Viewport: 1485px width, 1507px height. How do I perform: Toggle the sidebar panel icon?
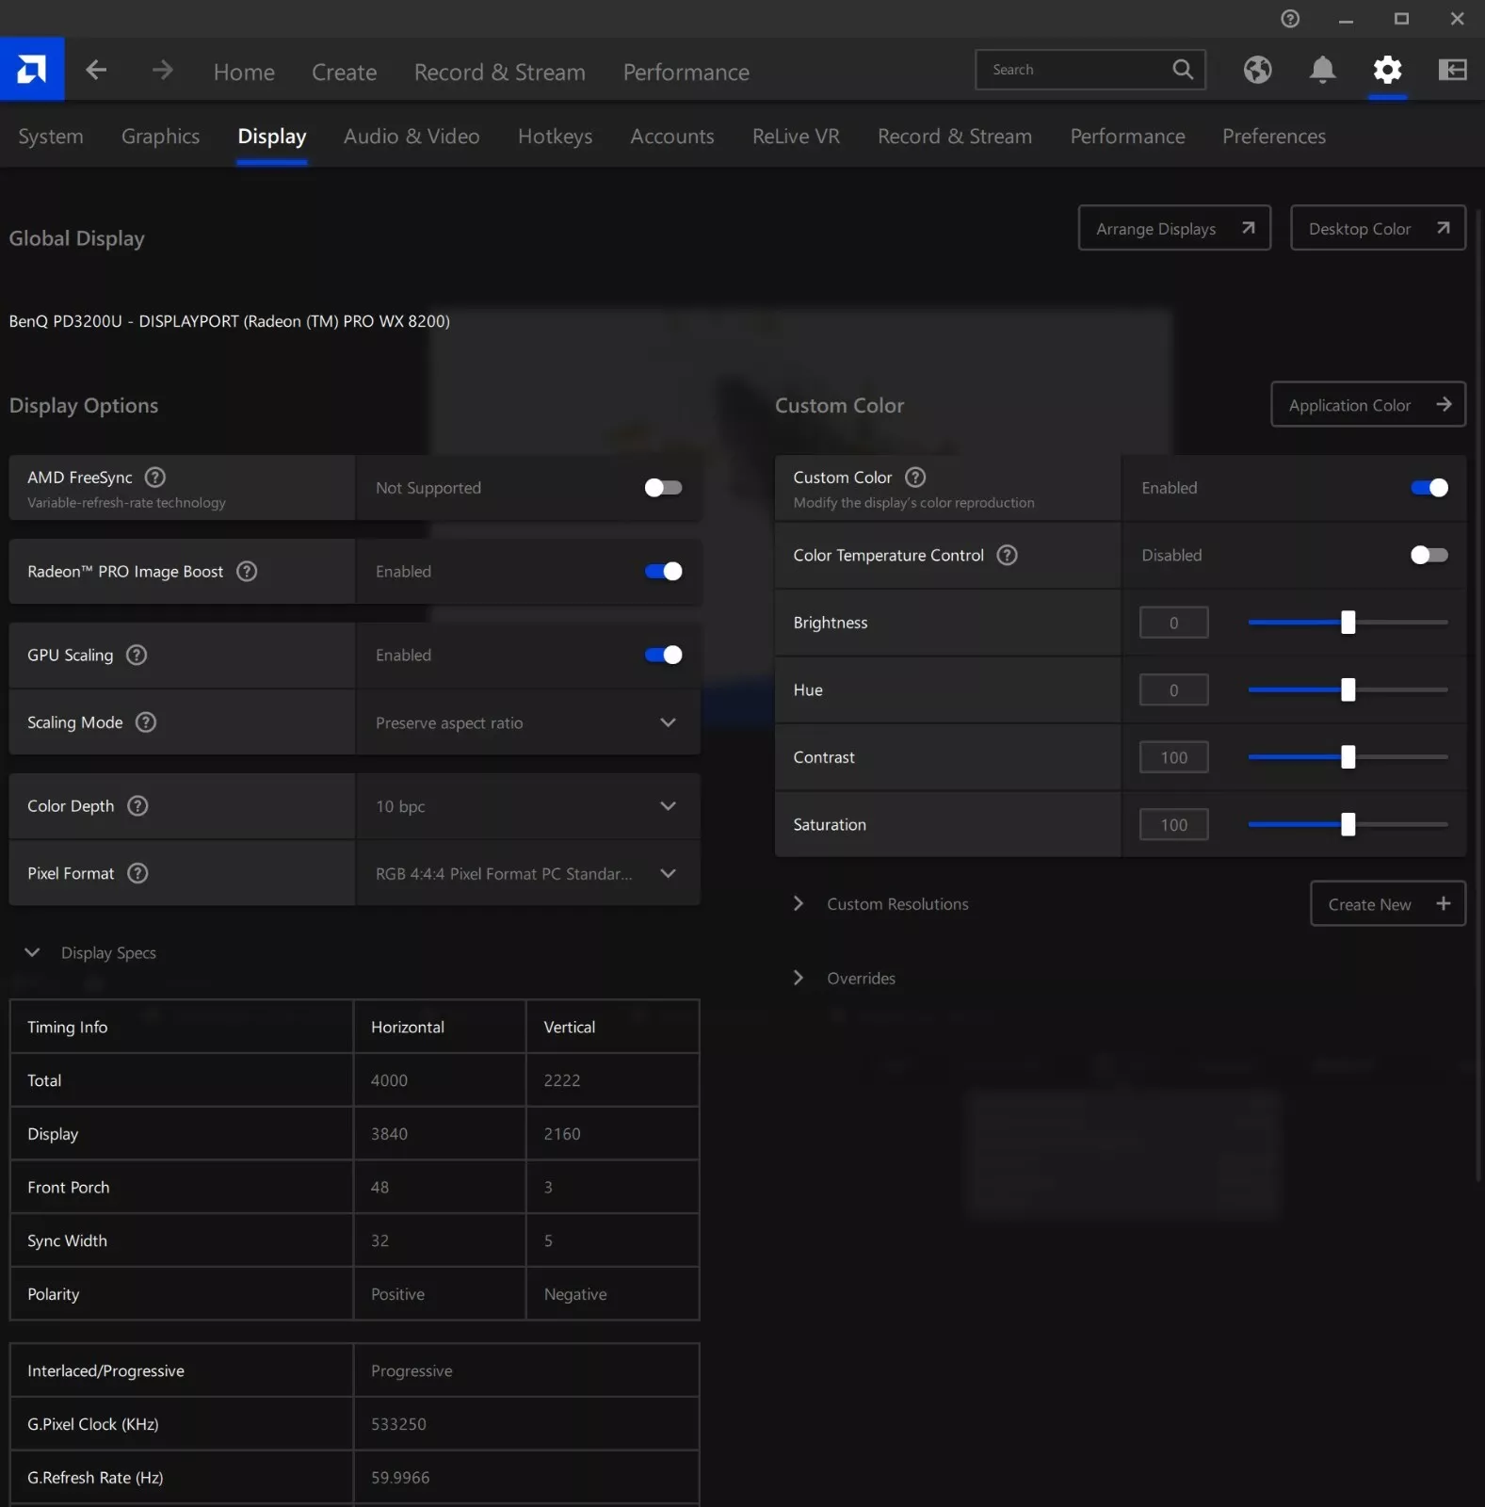[1452, 70]
